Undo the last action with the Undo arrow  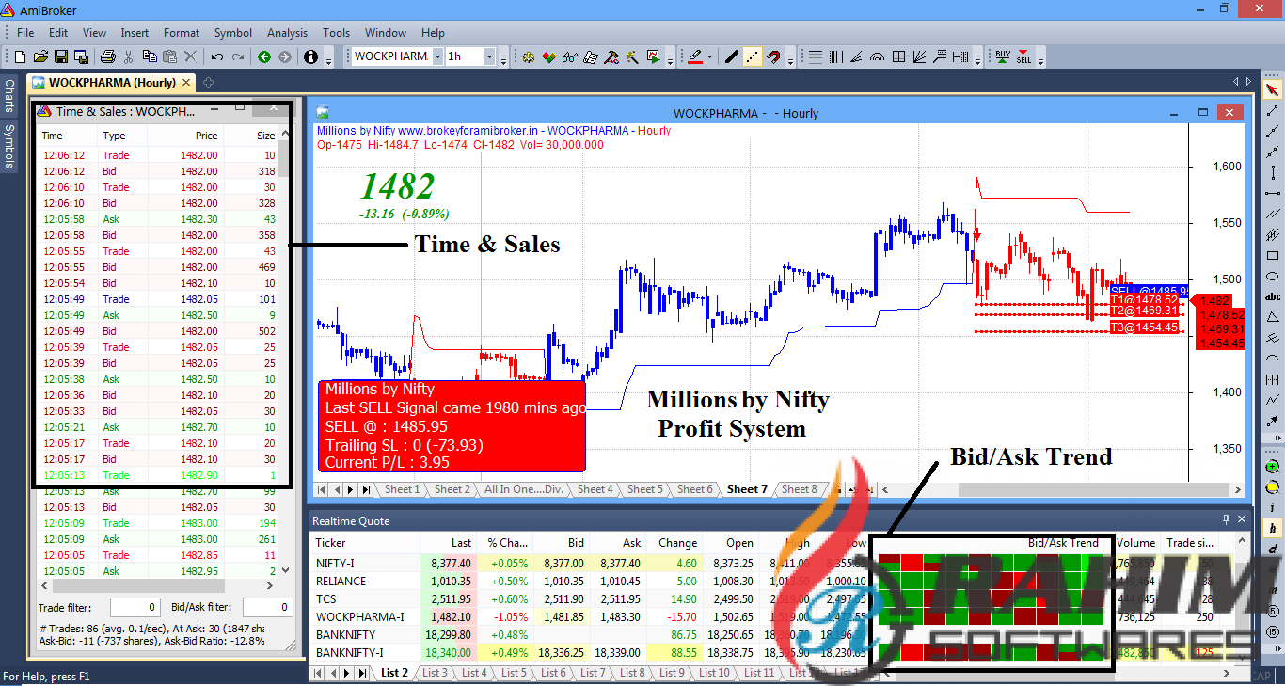pyautogui.click(x=217, y=56)
